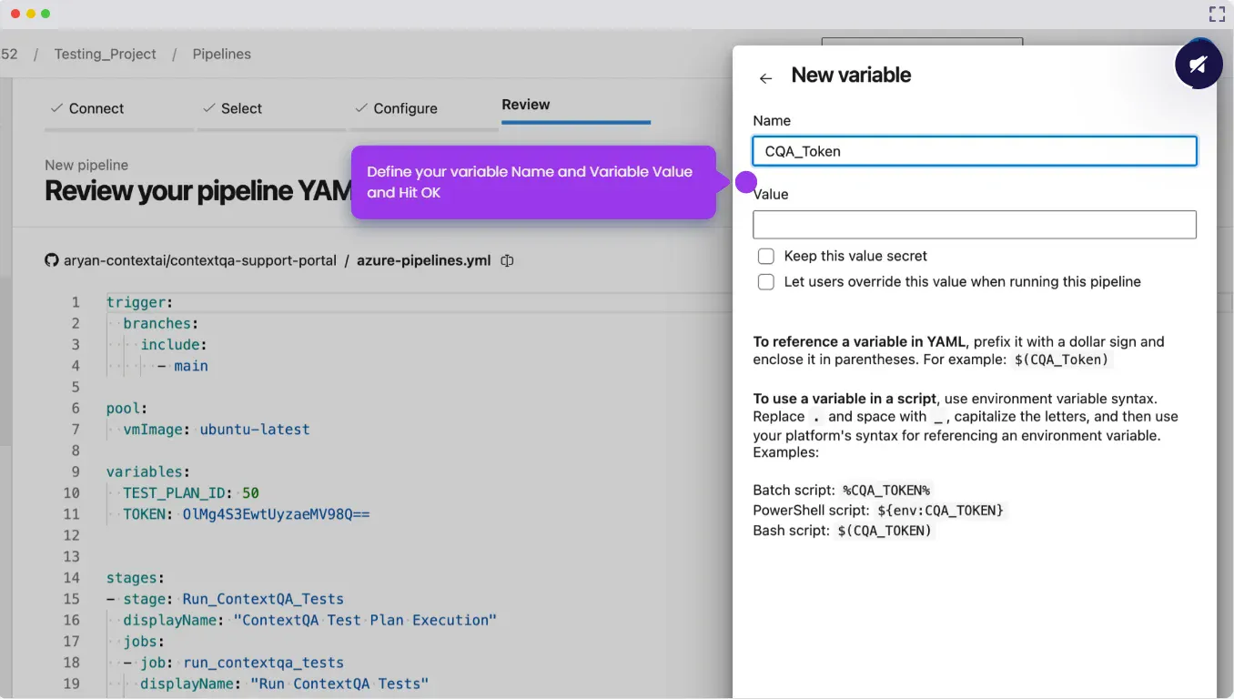Click the Name field containing CQA_Token
1234x699 pixels.
[974, 151]
